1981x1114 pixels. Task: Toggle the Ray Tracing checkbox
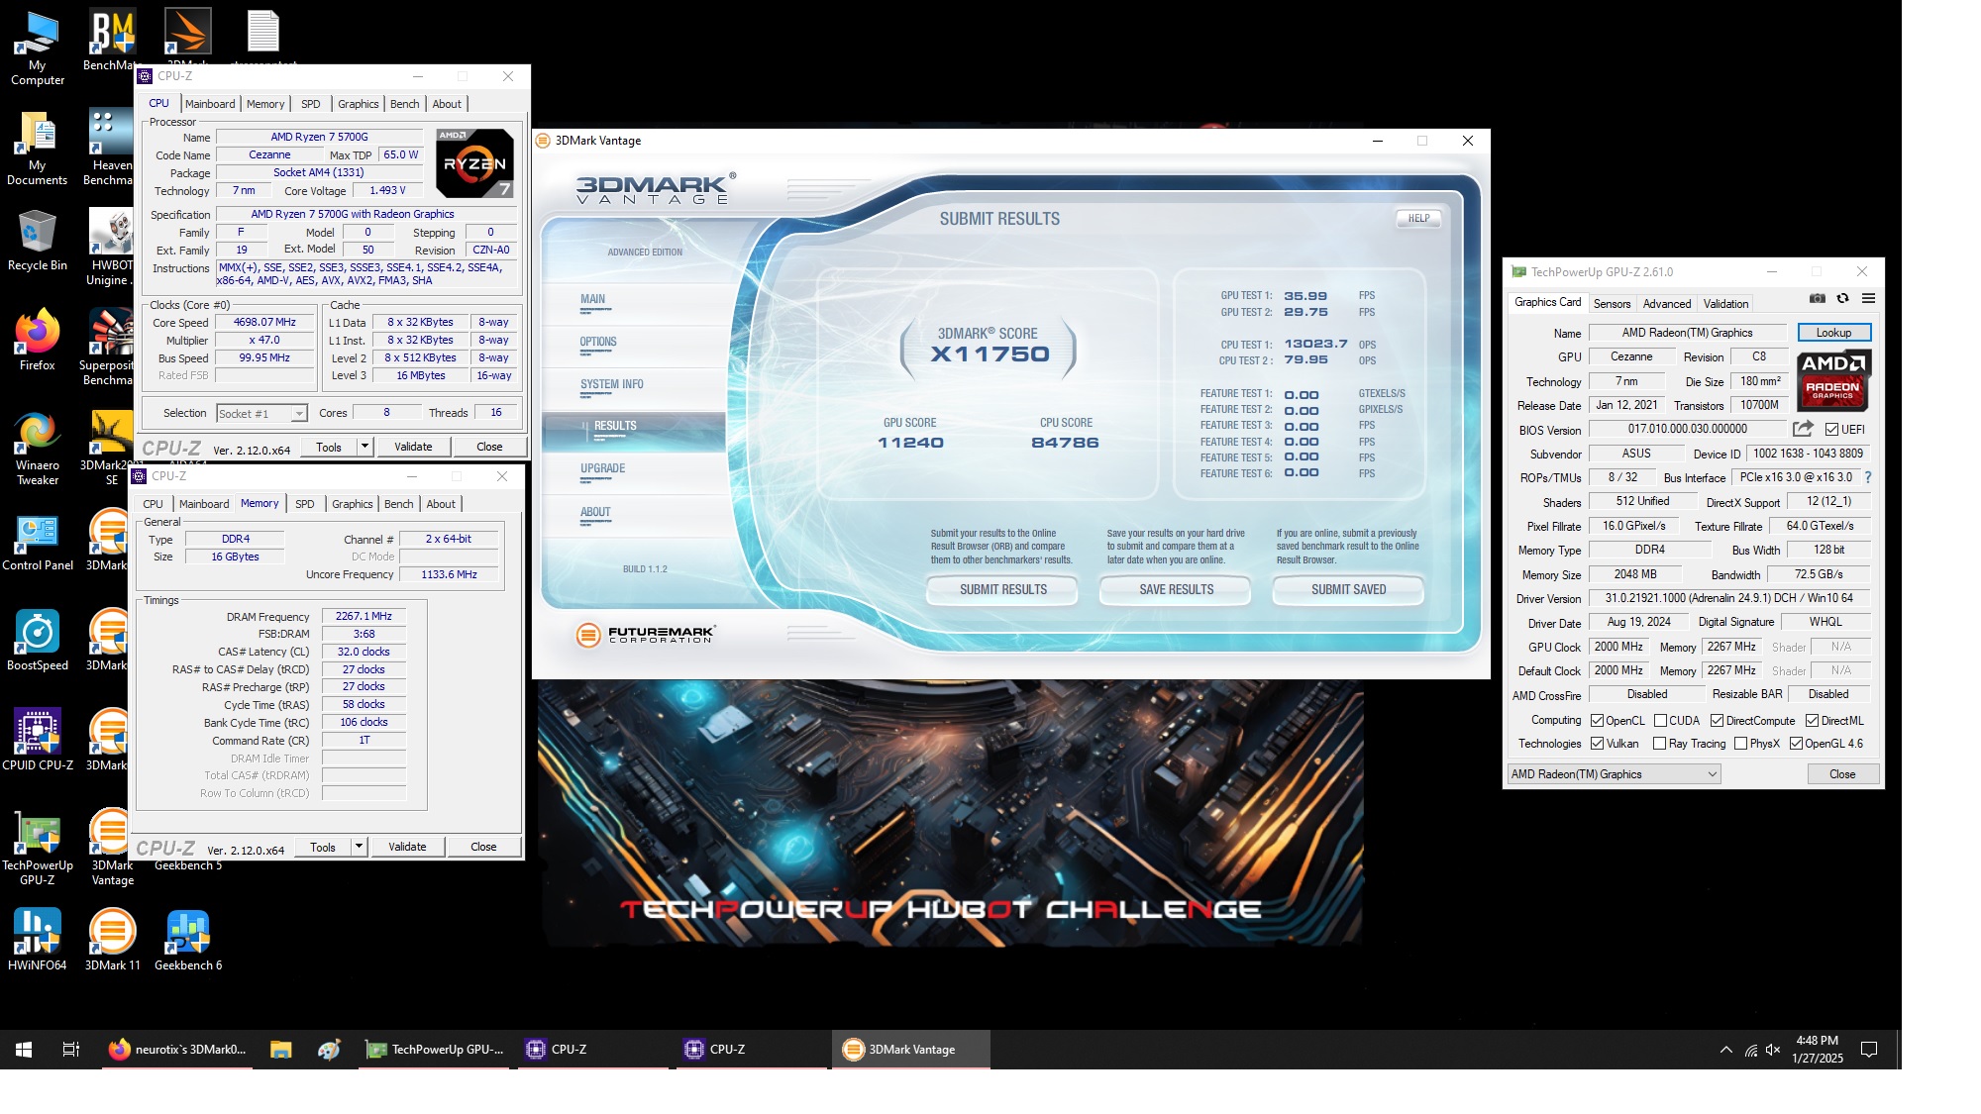1660,744
